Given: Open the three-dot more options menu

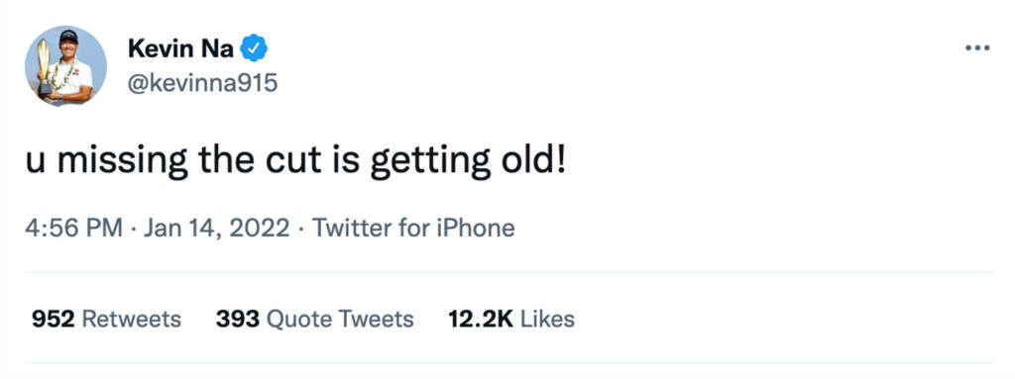Looking at the screenshot, I should pos(977,47).
